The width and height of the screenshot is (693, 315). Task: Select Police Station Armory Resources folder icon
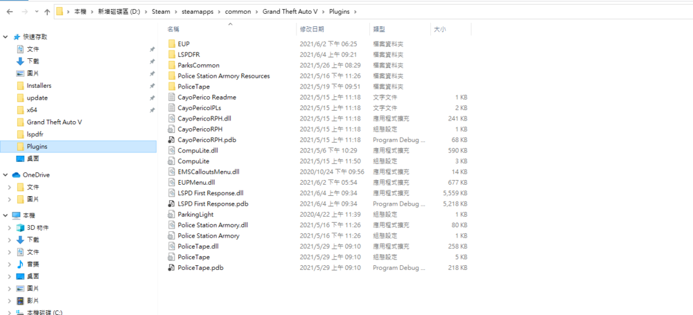coord(172,75)
